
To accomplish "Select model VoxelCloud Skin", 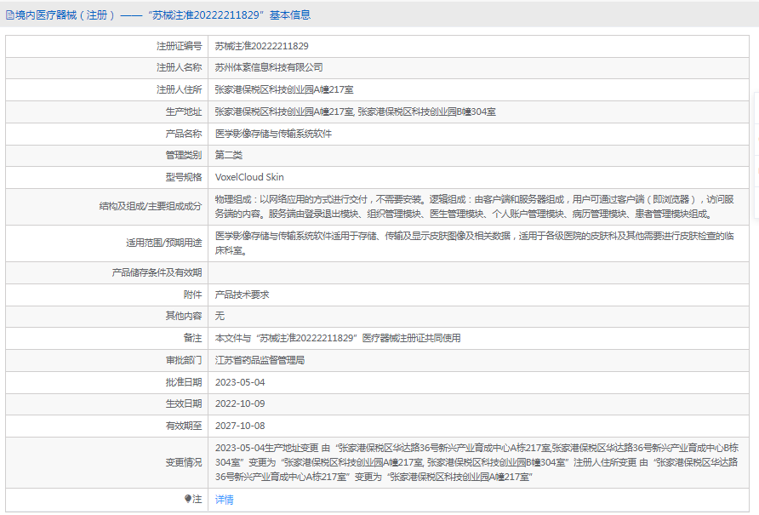I will coord(249,177).
